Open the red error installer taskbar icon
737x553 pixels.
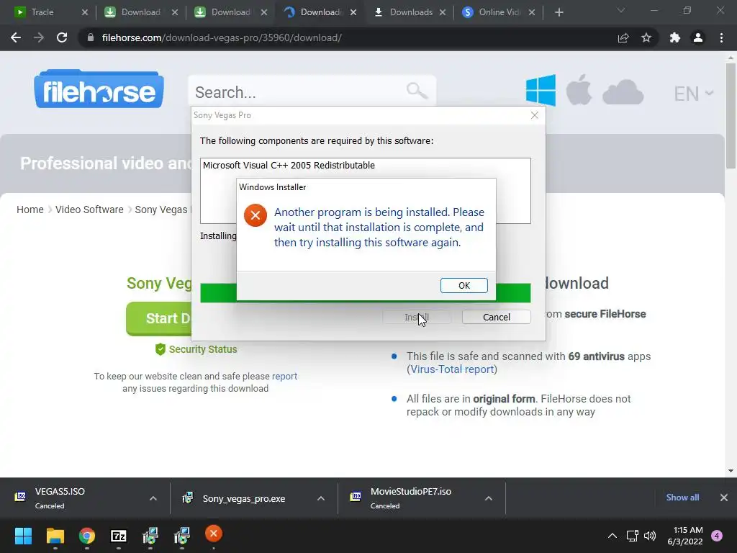click(213, 534)
